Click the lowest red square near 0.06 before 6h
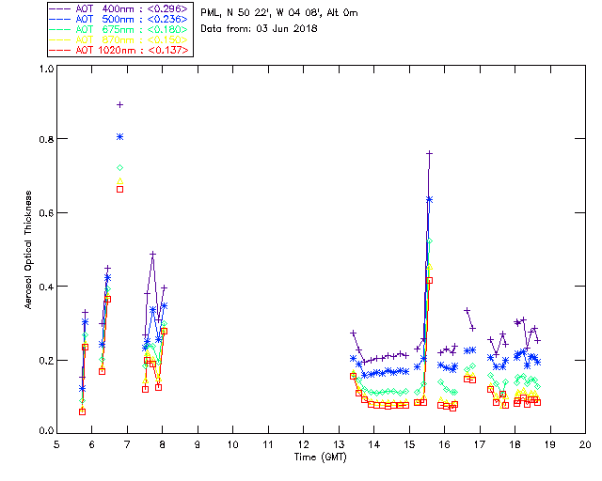602x481 pixels. (x=82, y=411)
